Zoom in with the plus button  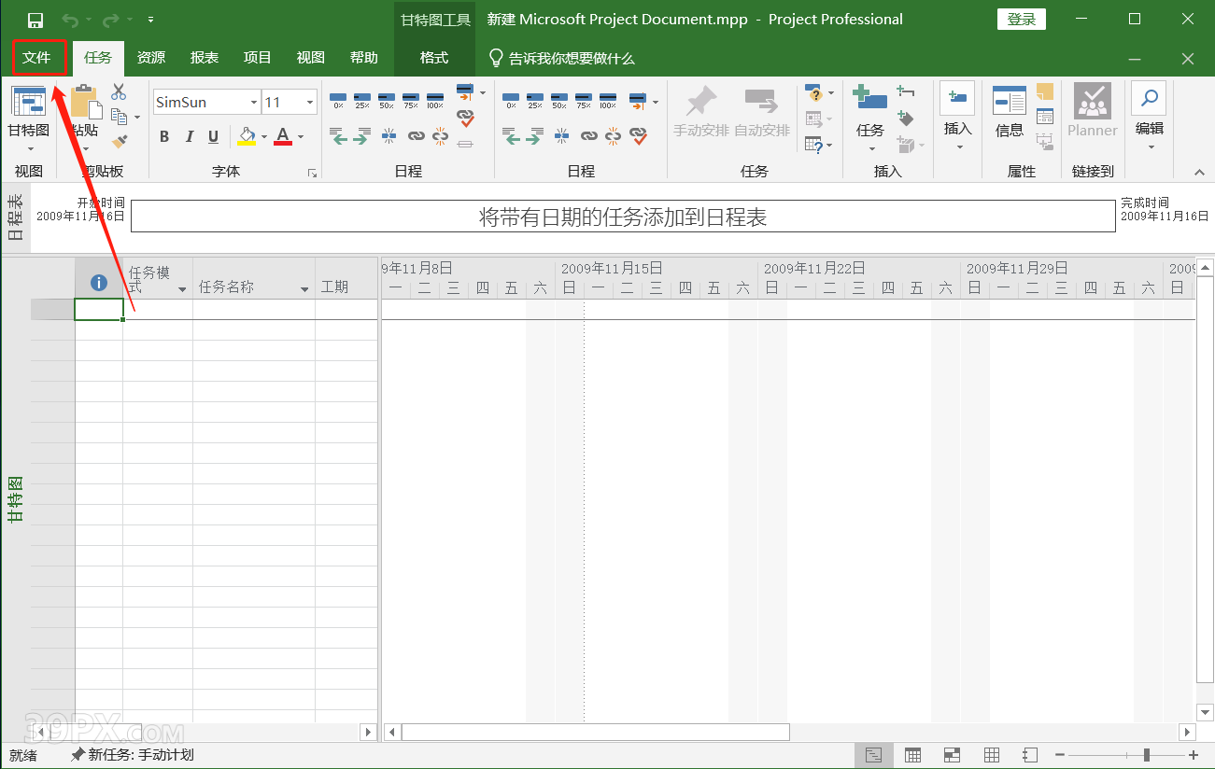click(1194, 755)
